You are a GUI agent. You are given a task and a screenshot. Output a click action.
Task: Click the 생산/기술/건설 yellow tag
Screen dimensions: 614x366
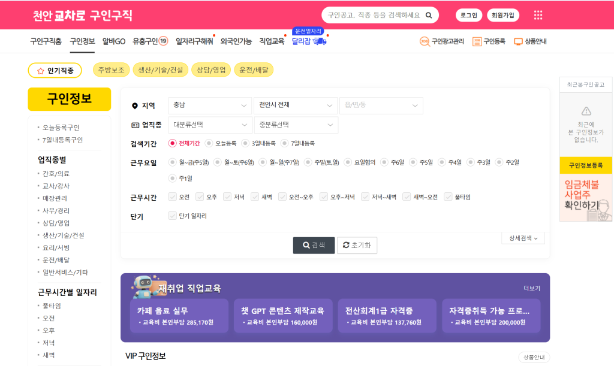161,70
